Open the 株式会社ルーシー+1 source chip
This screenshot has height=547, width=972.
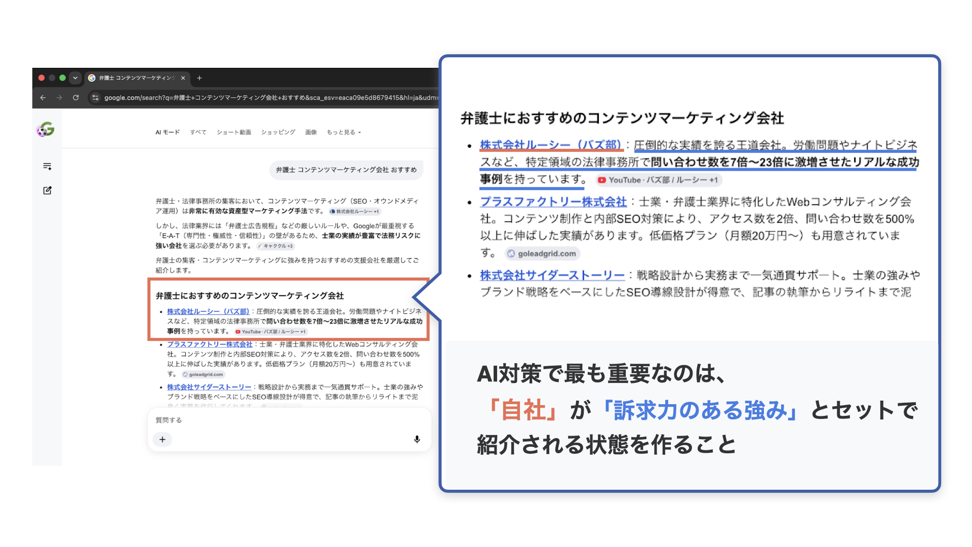(x=354, y=212)
